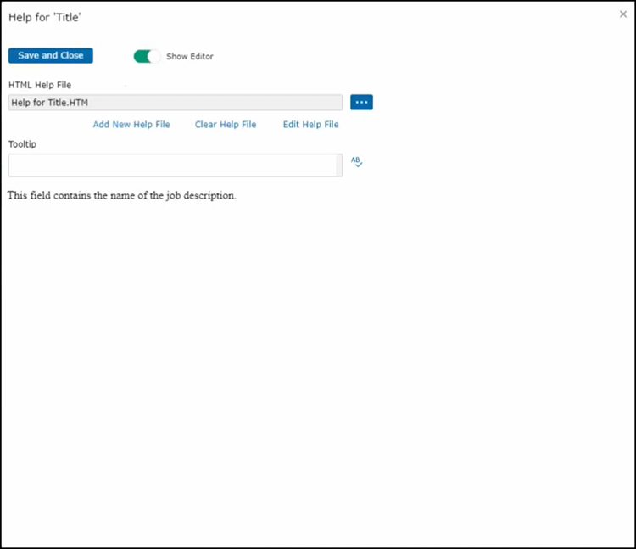Select the Add New Help File link
The image size is (636, 549).
(131, 125)
